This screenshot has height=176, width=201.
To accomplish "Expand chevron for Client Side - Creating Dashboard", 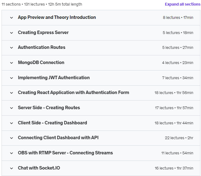I will (x=11, y=123).
